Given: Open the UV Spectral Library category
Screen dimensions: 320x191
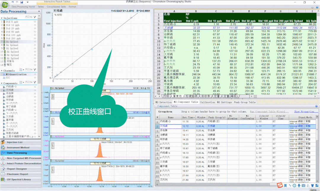Looking at the screenshot, I should click(19, 179).
